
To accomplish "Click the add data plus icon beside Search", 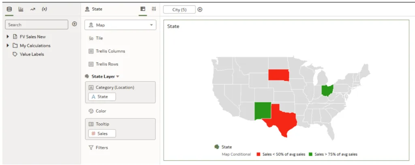I will pos(74,24).
